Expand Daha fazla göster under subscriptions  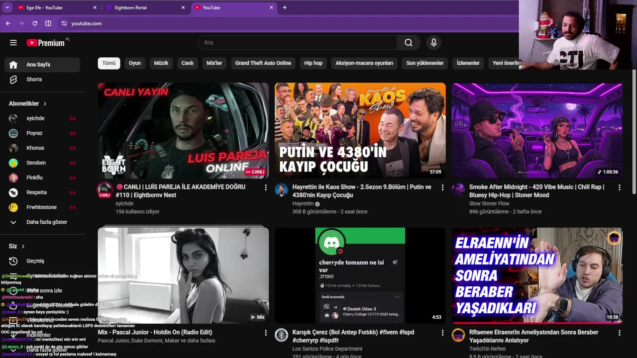(42, 222)
